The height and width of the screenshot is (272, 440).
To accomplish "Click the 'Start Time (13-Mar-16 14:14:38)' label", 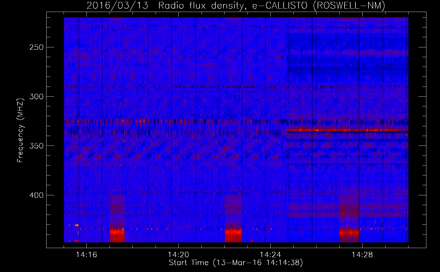I will click(236, 263).
